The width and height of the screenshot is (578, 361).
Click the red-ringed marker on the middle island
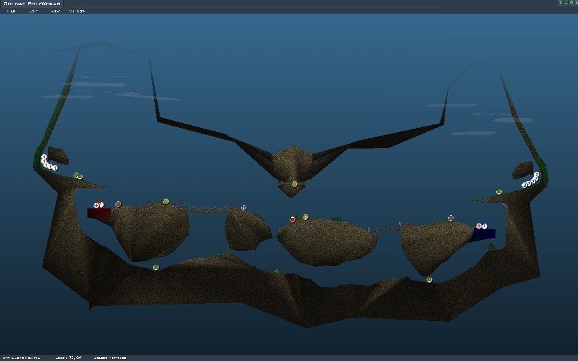(292, 219)
